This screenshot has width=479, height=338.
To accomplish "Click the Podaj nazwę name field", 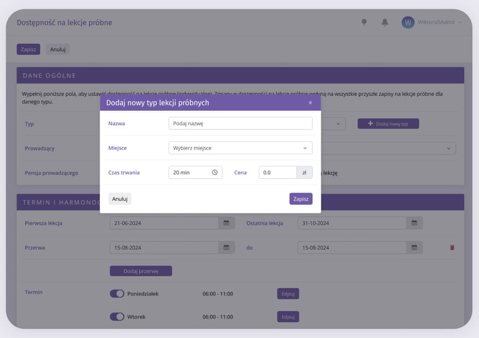I will (x=240, y=123).
